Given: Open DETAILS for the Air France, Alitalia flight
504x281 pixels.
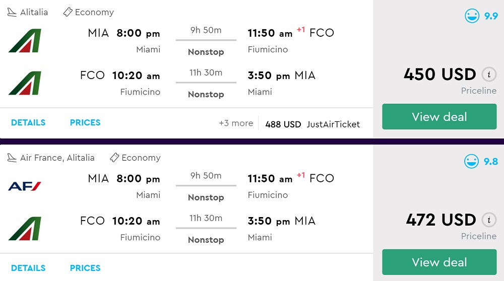Looking at the screenshot, I should pyautogui.click(x=28, y=268).
